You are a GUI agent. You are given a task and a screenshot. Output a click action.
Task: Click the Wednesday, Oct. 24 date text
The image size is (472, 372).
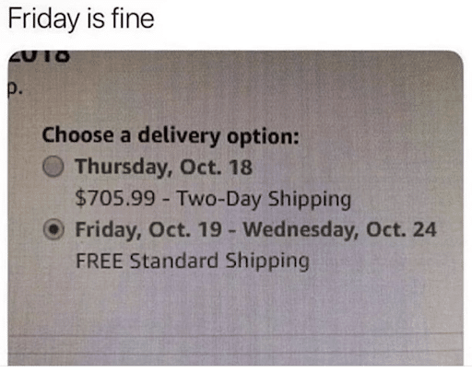(x=340, y=230)
